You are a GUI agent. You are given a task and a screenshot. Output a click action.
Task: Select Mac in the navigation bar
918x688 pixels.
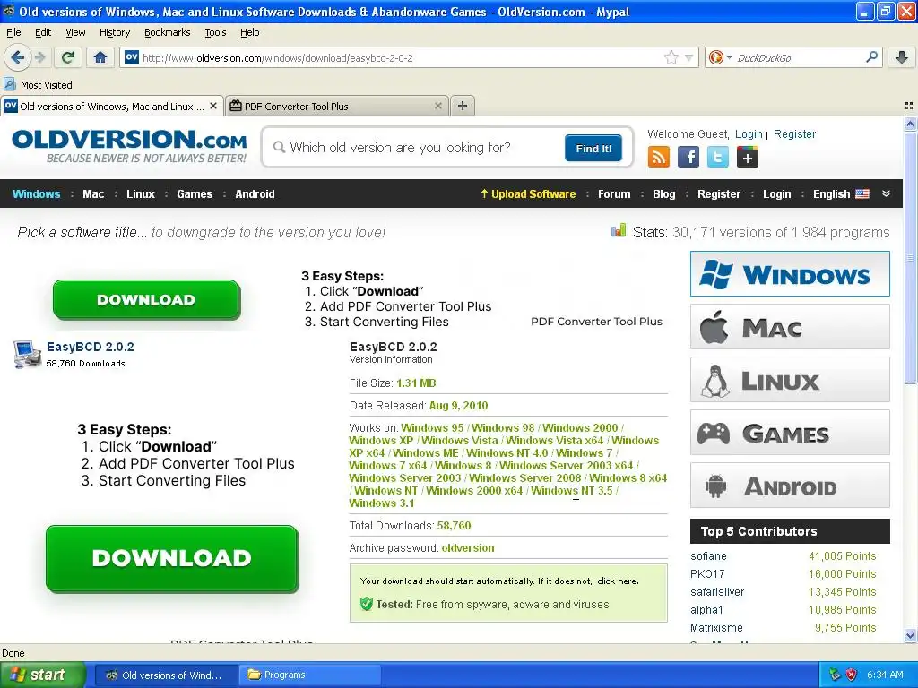click(93, 194)
